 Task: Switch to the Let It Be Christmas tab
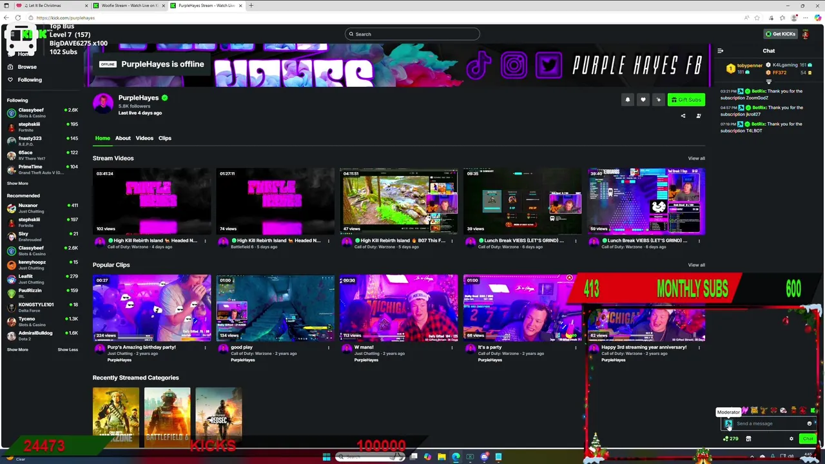tap(52, 6)
